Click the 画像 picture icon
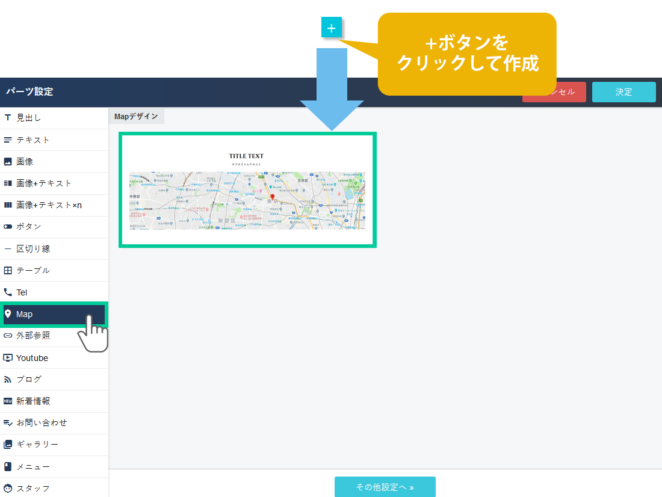Viewport: 662px width, 497px height. click(x=8, y=162)
